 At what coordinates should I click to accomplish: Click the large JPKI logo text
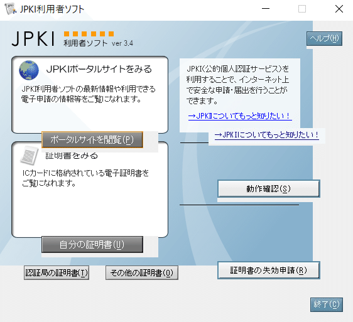coord(33,39)
